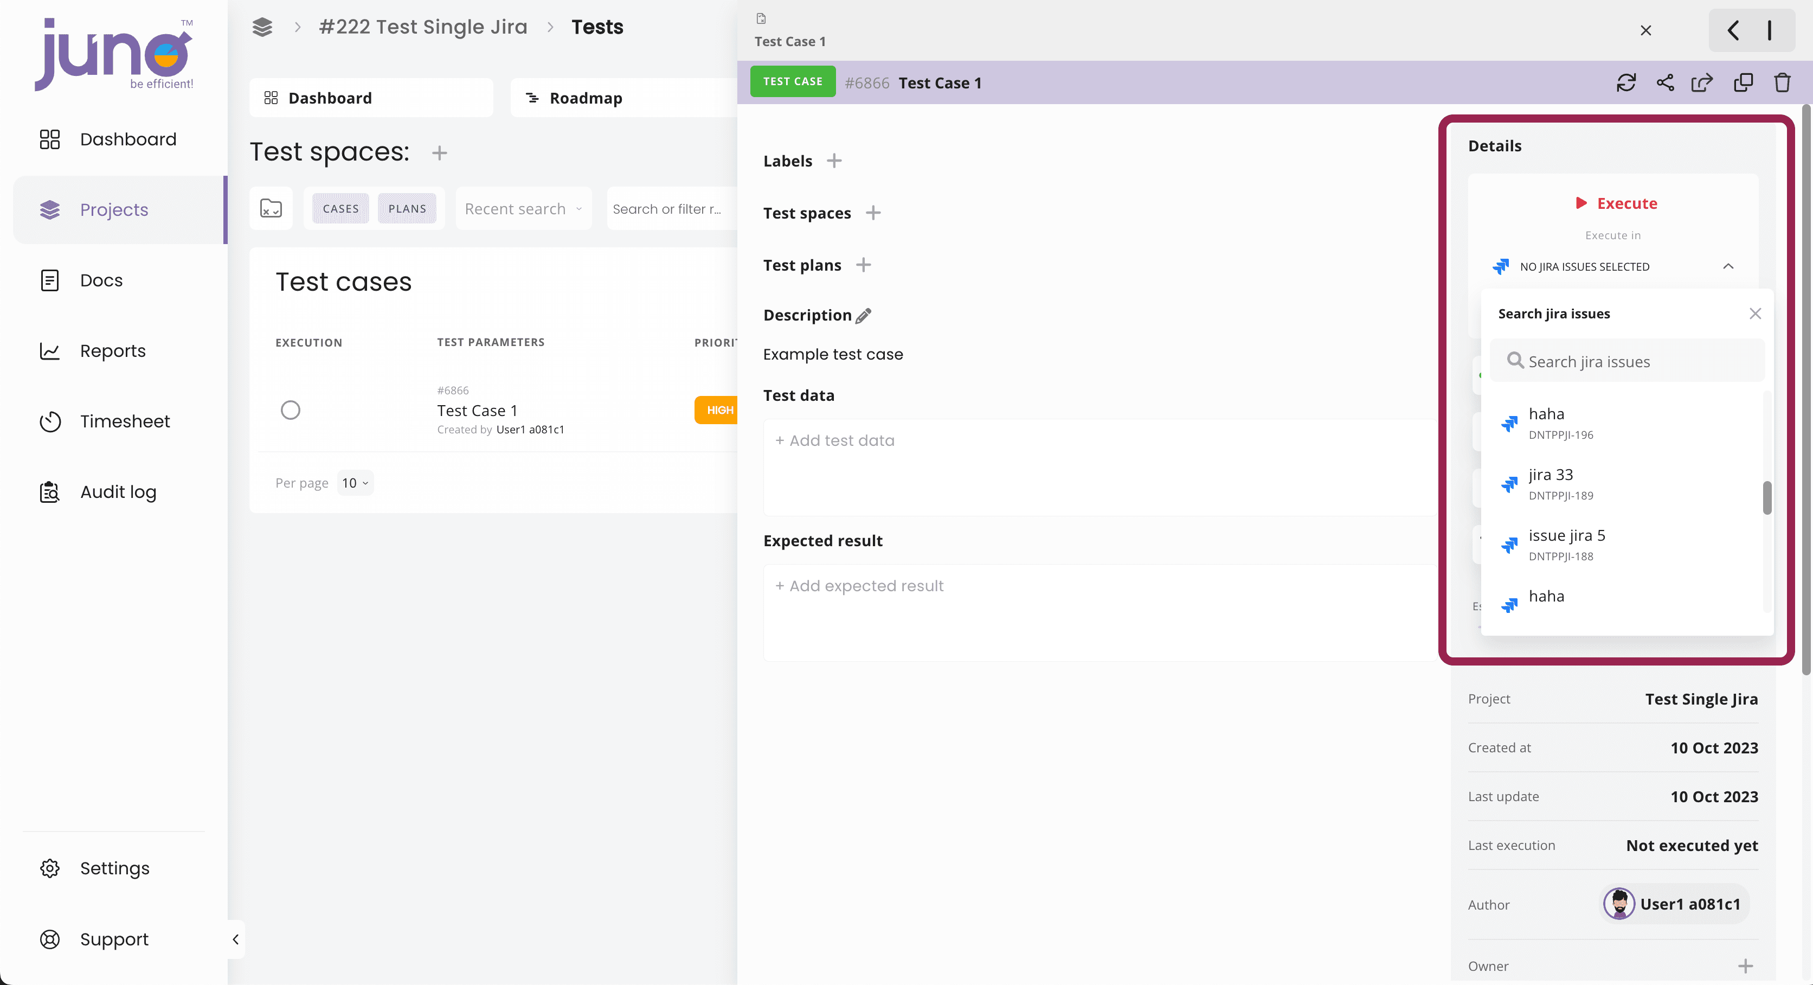
Task: Click the layers icon in breadcrumb
Action: point(262,28)
